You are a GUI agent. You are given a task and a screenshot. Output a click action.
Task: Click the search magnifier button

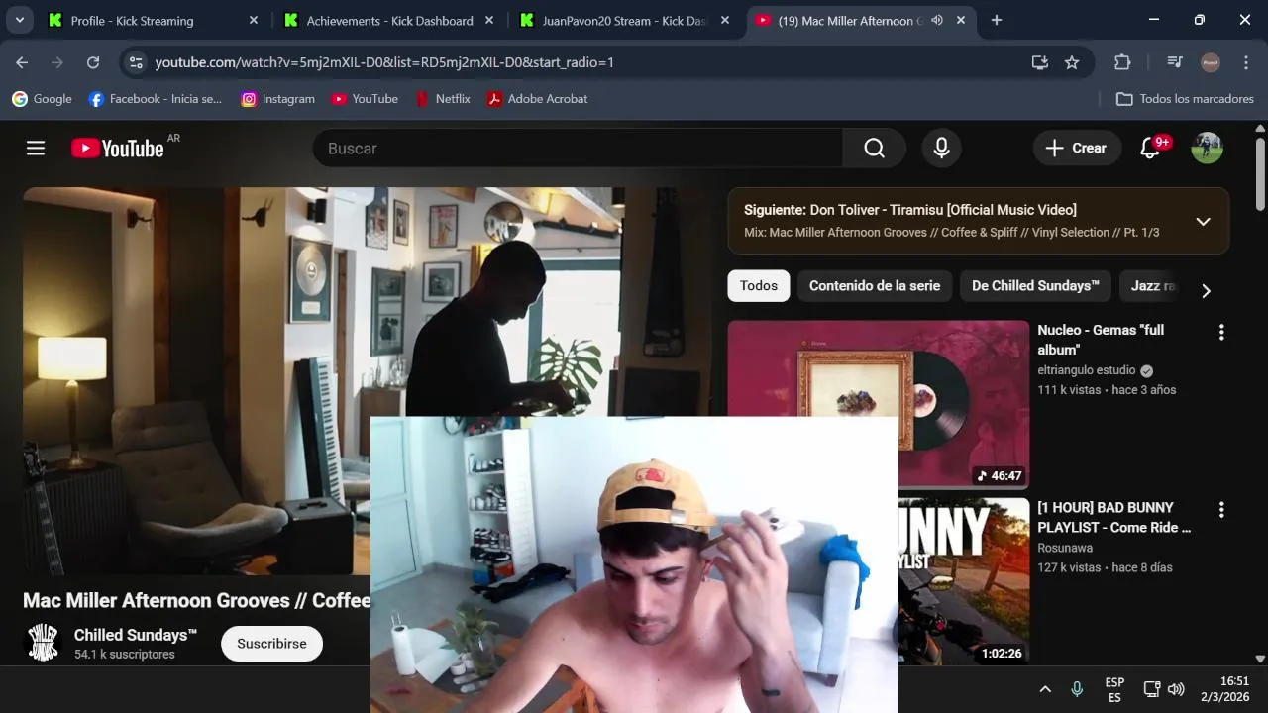[x=874, y=148]
